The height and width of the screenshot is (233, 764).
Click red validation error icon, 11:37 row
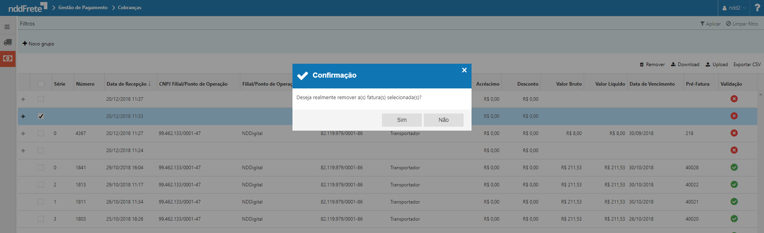click(734, 99)
